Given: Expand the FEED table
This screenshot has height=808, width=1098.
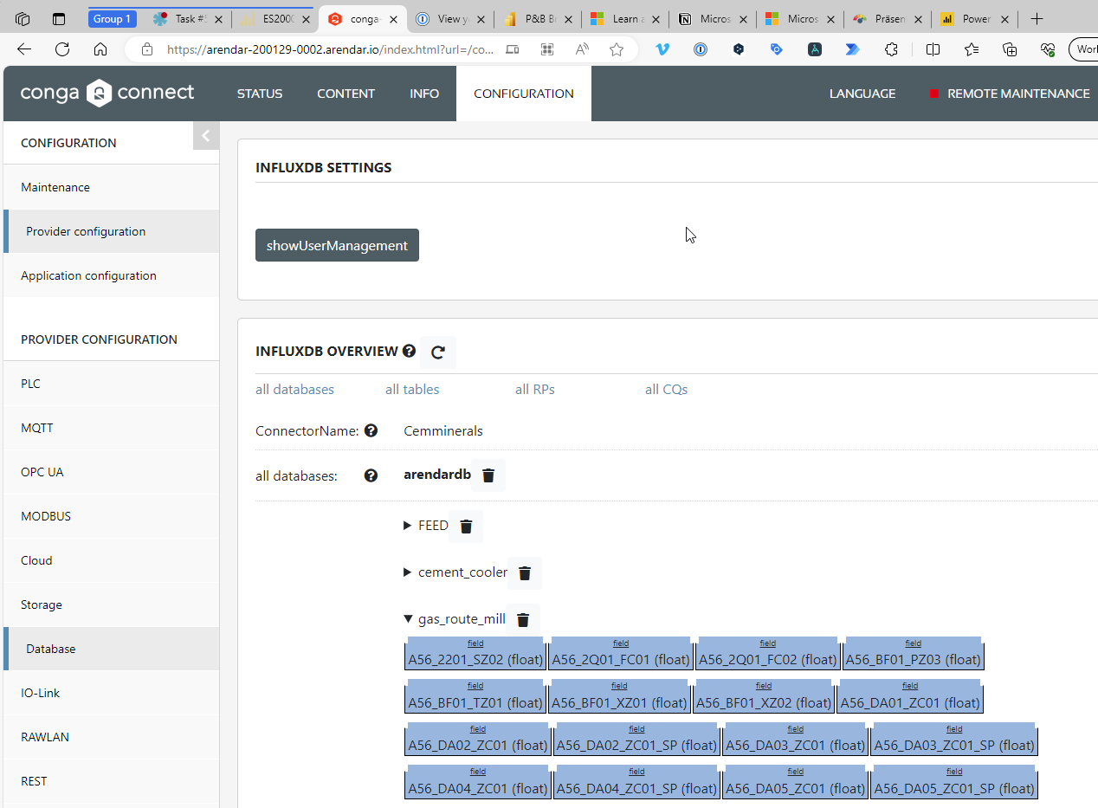Looking at the screenshot, I should pyautogui.click(x=408, y=526).
